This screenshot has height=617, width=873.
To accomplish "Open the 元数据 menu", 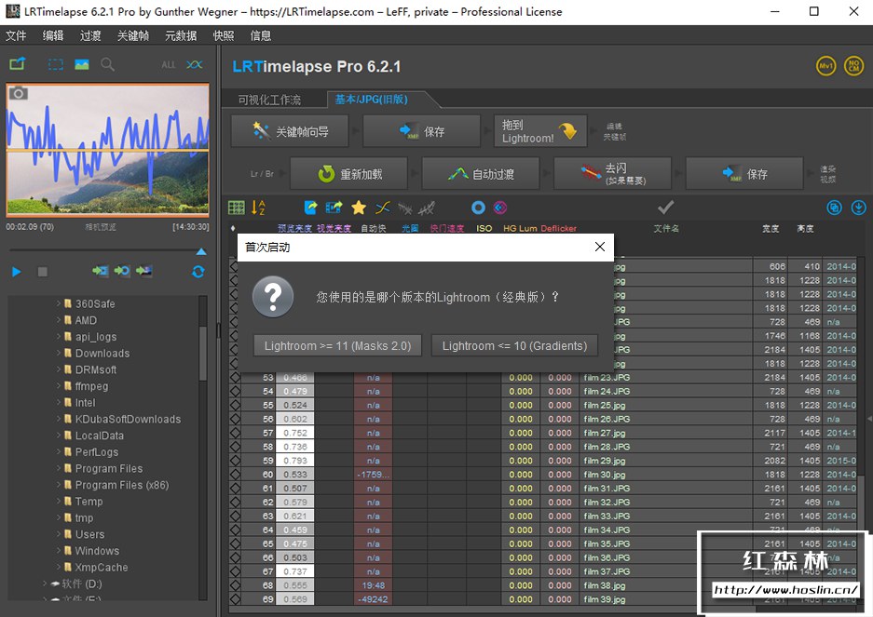I will pyautogui.click(x=181, y=35).
